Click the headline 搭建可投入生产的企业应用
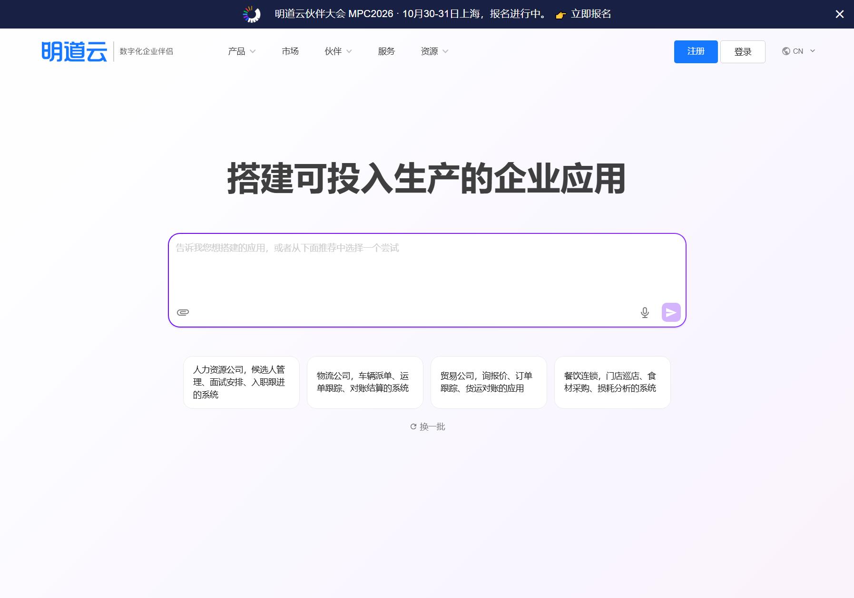The width and height of the screenshot is (854, 598). (x=427, y=179)
